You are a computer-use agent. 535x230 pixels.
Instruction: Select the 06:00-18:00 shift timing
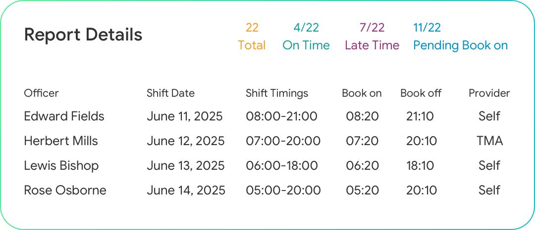click(282, 166)
